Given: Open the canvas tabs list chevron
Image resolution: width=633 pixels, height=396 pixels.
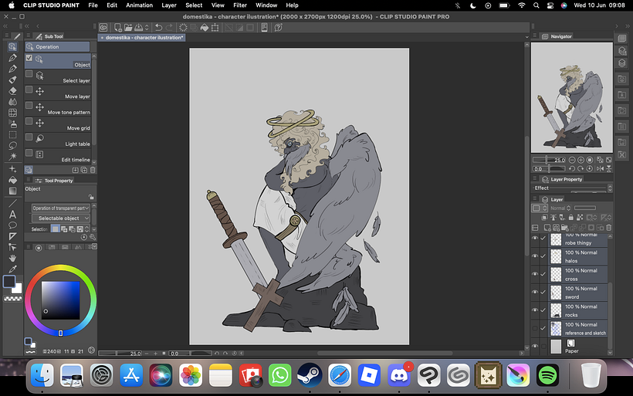Looking at the screenshot, I should (x=526, y=37).
